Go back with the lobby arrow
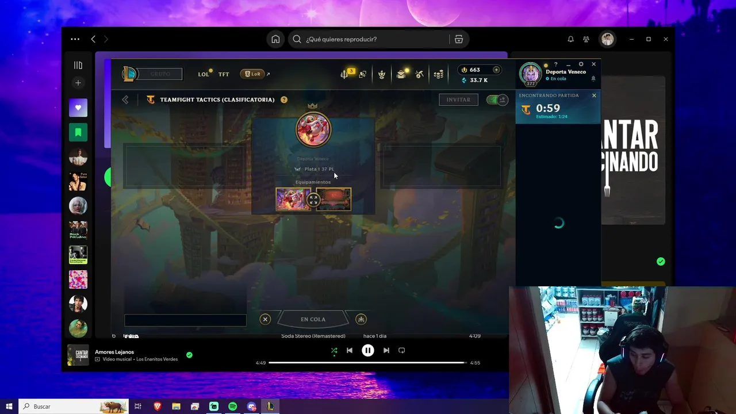Screen dimensions: 736x414 (x=125, y=99)
